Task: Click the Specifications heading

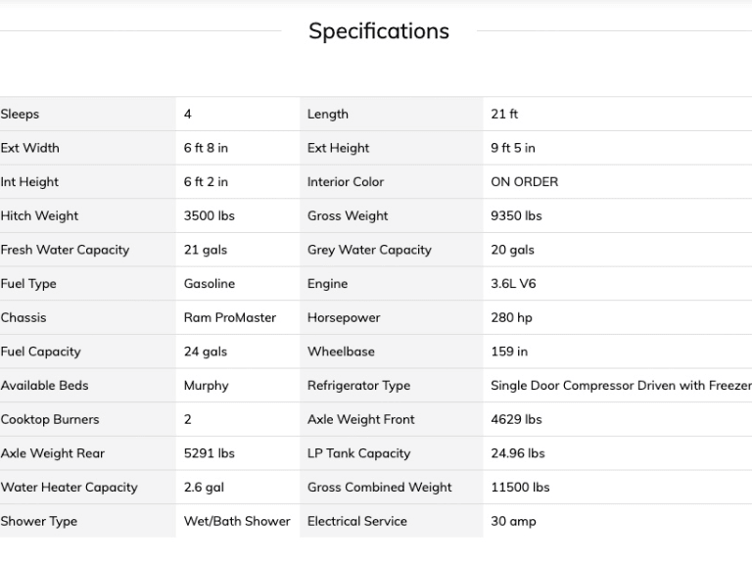Action: tap(378, 31)
